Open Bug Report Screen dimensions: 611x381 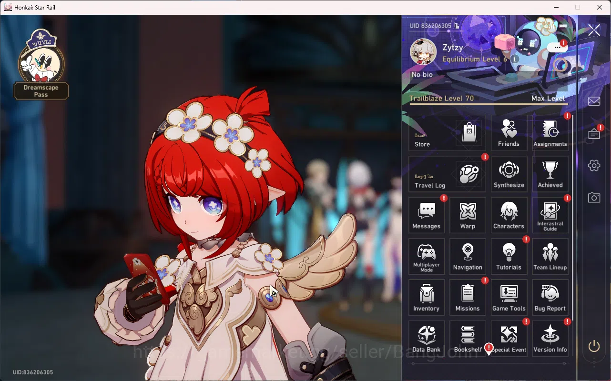[x=550, y=298]
